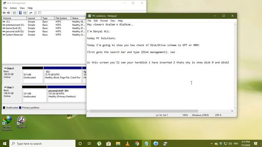Click Notepad's scroll-right arrow
The image size is (262, 147).
232,111
